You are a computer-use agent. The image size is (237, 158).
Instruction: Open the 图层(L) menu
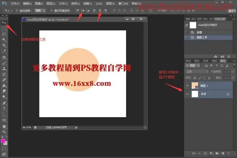click(51, 3)
